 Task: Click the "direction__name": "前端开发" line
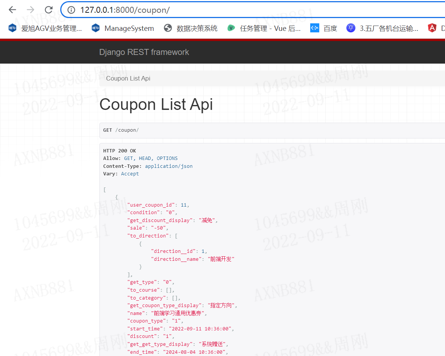[193, 259]
